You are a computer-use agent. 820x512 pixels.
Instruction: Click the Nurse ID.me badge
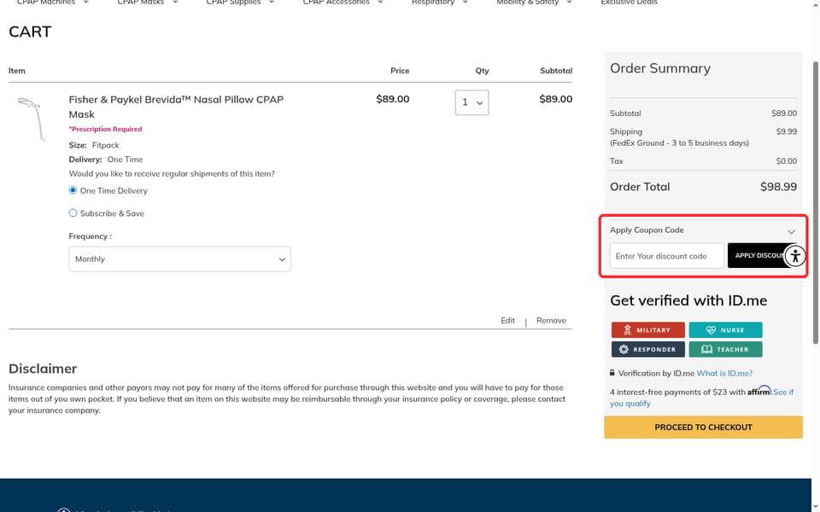(725, 330)
